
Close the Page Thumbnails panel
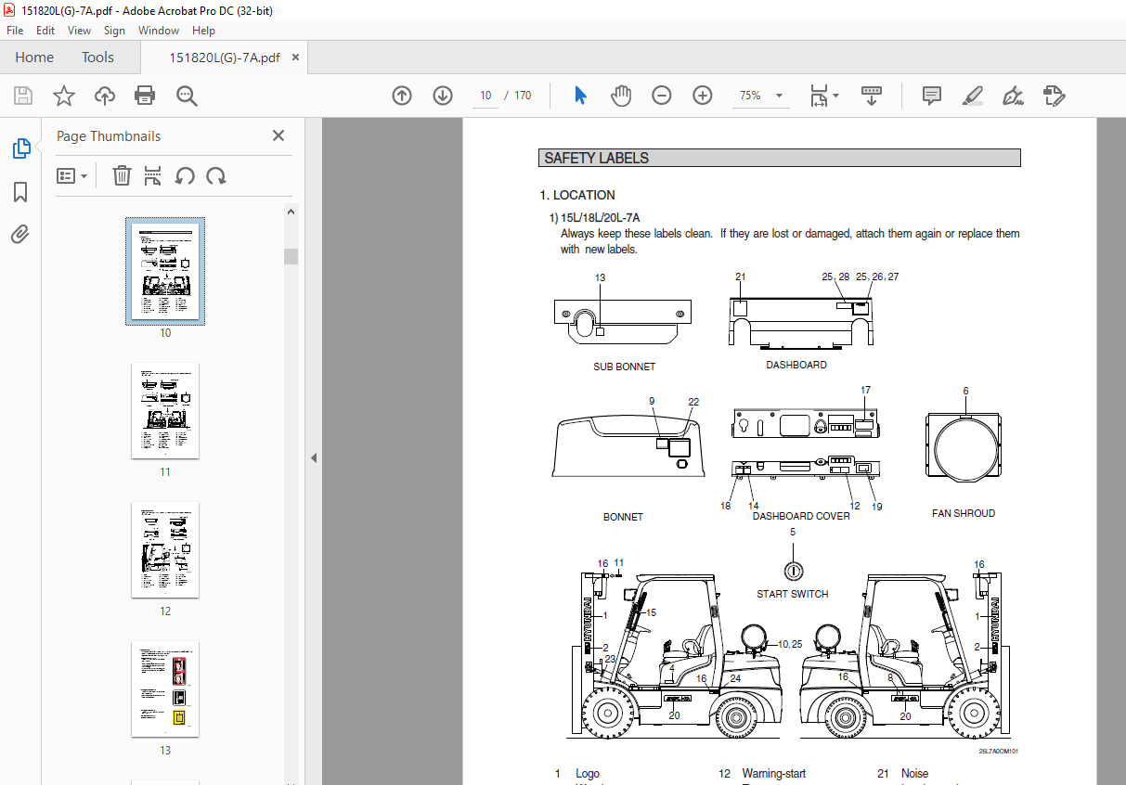click(278, 135)
